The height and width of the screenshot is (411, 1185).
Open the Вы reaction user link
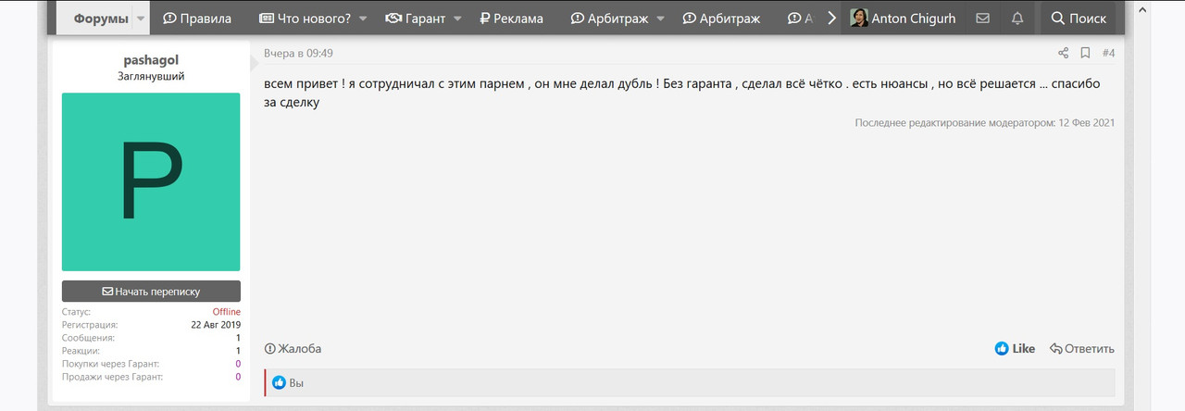[296, 383]
